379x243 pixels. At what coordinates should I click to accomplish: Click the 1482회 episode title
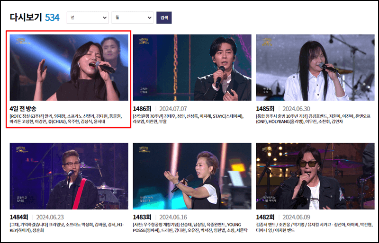point(265,217)
